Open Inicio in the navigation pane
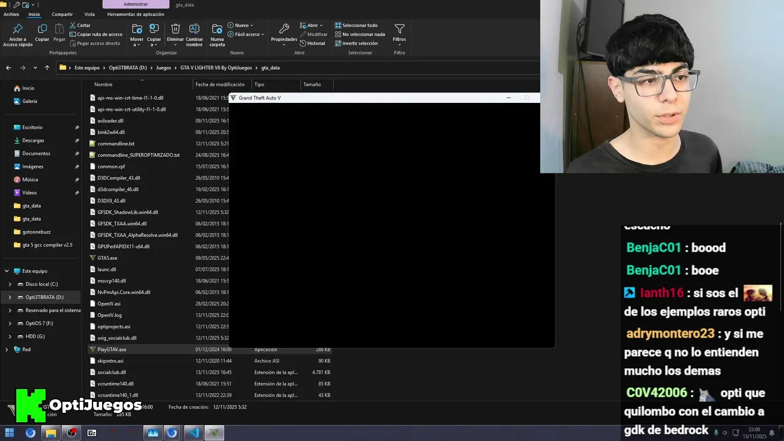Viewport: 784px width, 441px height. click(x=28, y=88)
